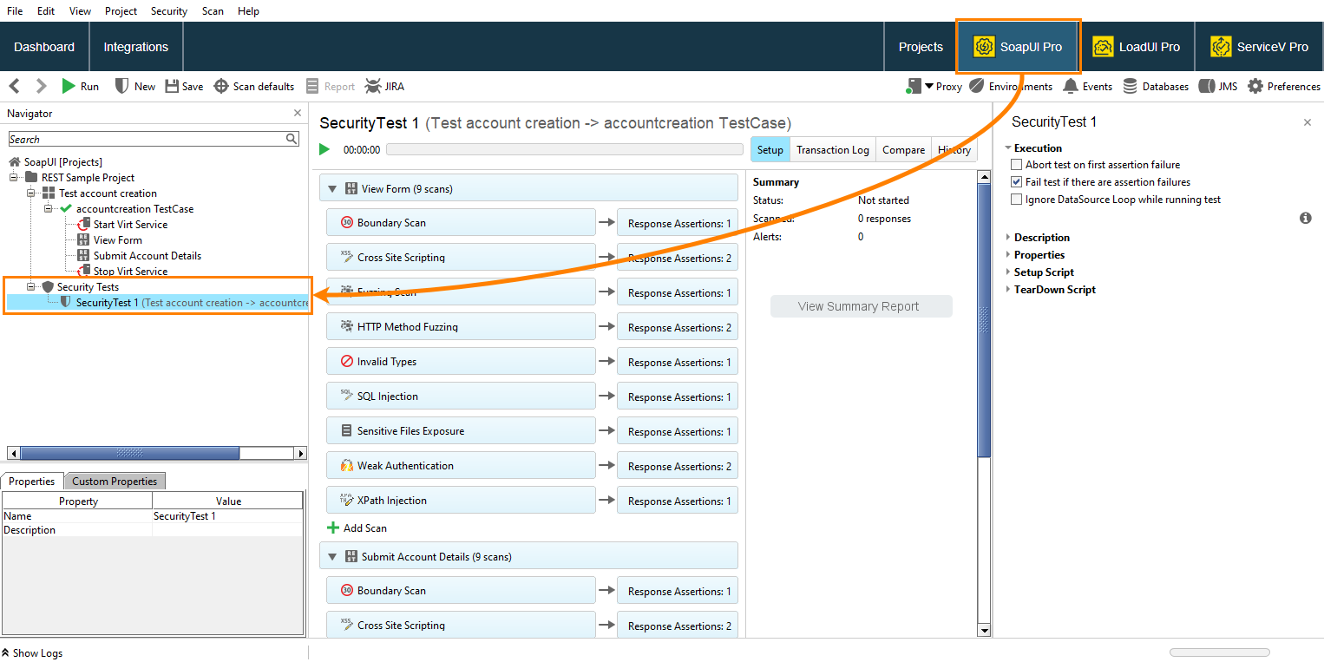Image resolution: width=1324 pixels, height=662 pixels.
Task: Switch to Transaction Log tab
Action: 833,149
